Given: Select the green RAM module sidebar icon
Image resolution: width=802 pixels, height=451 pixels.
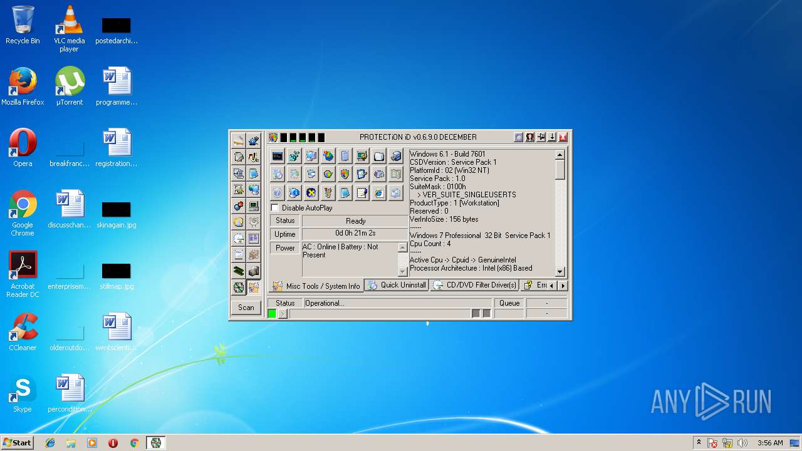Looking at the screenshot, I should (238, 271).
